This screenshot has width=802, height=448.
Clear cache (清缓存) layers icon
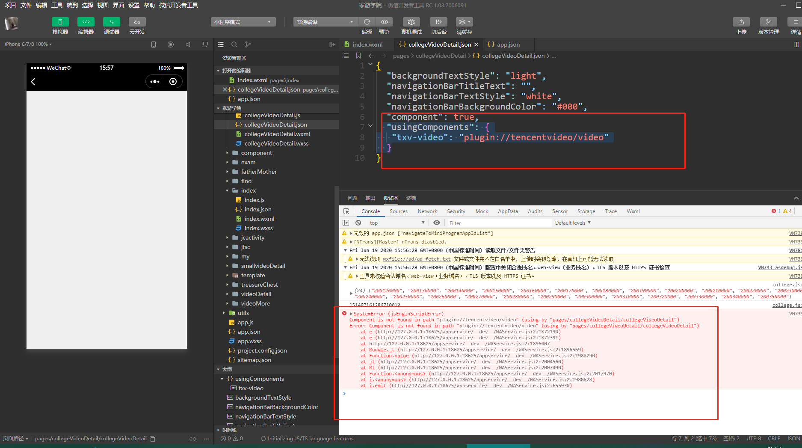pos(465,22)
